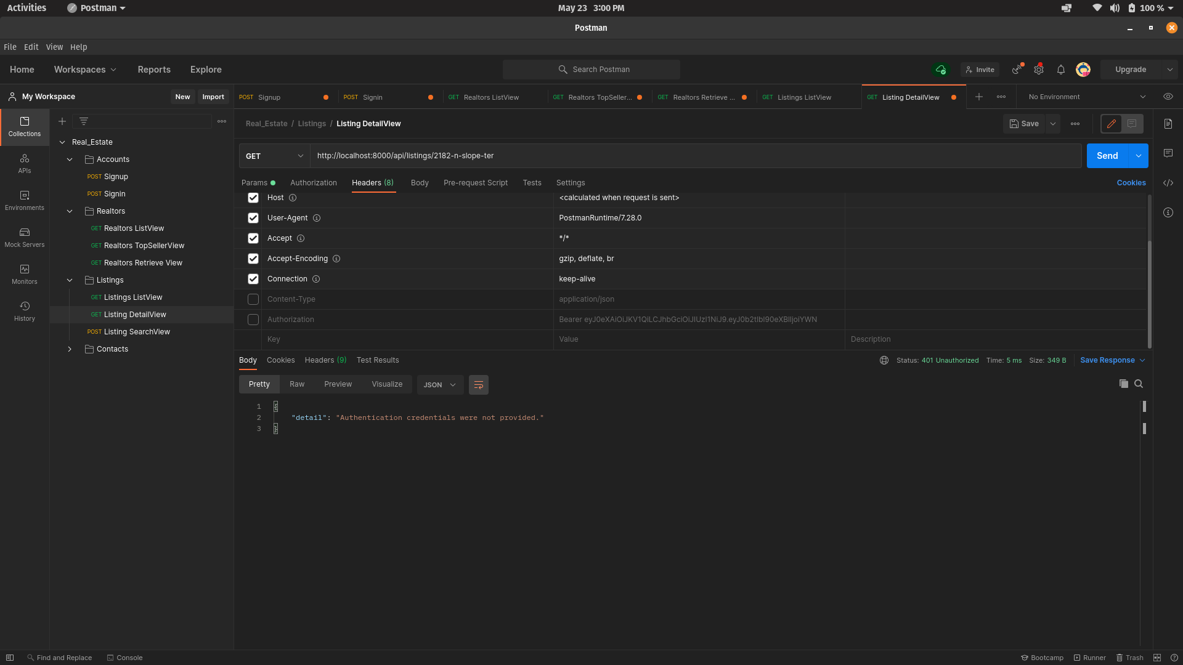Open the JSON response format dropdown
Viewport: 1183px width, 665px height.
[440, 385]
